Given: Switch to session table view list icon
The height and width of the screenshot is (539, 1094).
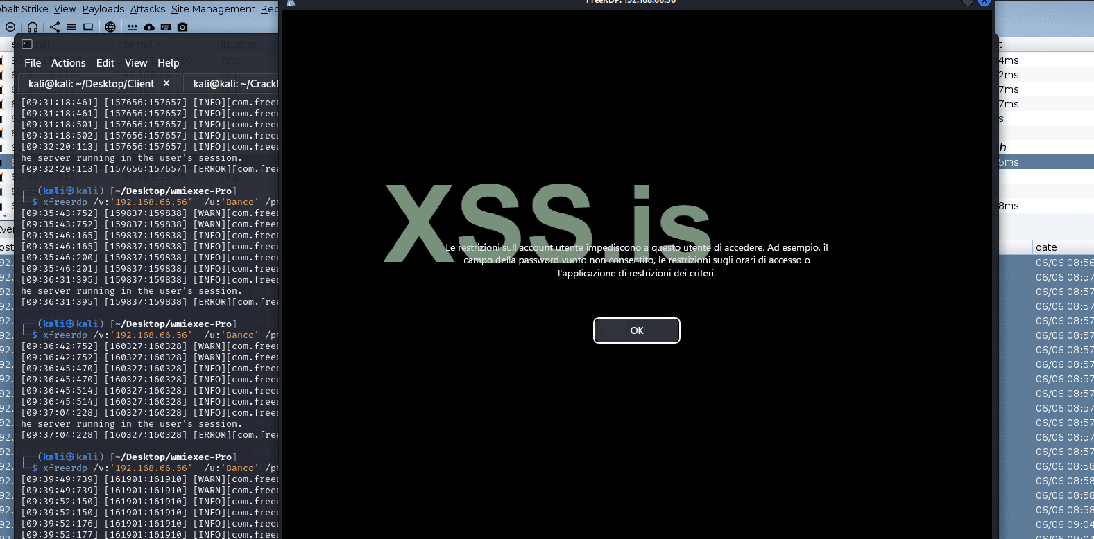Looking at the screenshot, I should tap(71, 27).
